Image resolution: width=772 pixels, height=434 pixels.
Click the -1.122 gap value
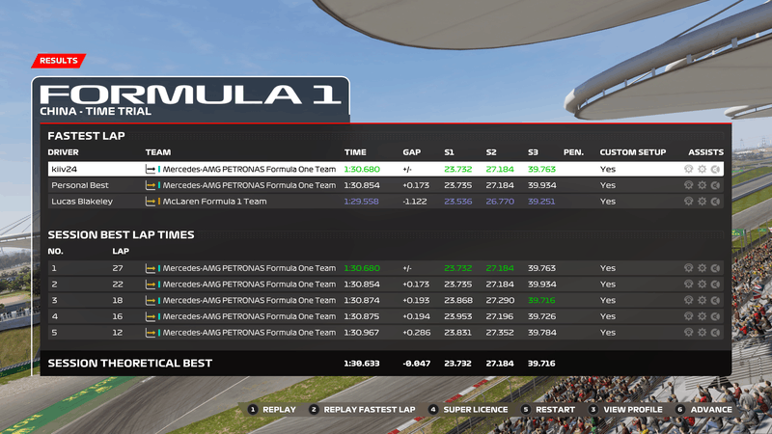(415, 202)
